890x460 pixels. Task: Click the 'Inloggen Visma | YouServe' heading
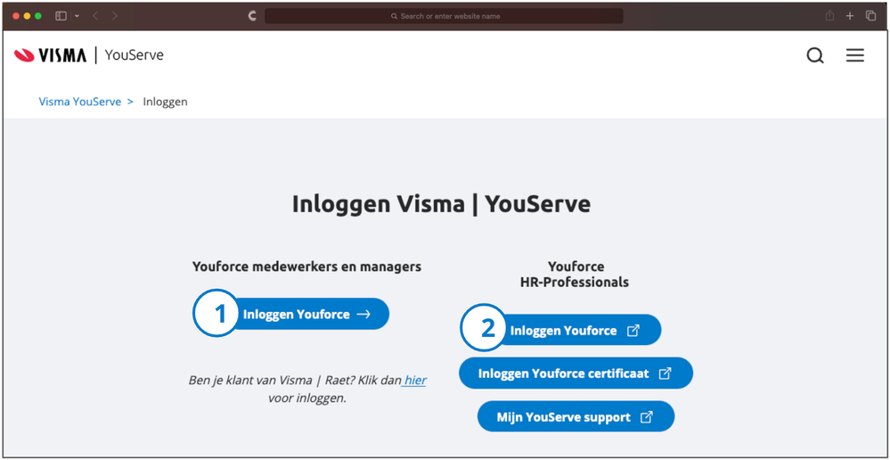coord(441,204)
